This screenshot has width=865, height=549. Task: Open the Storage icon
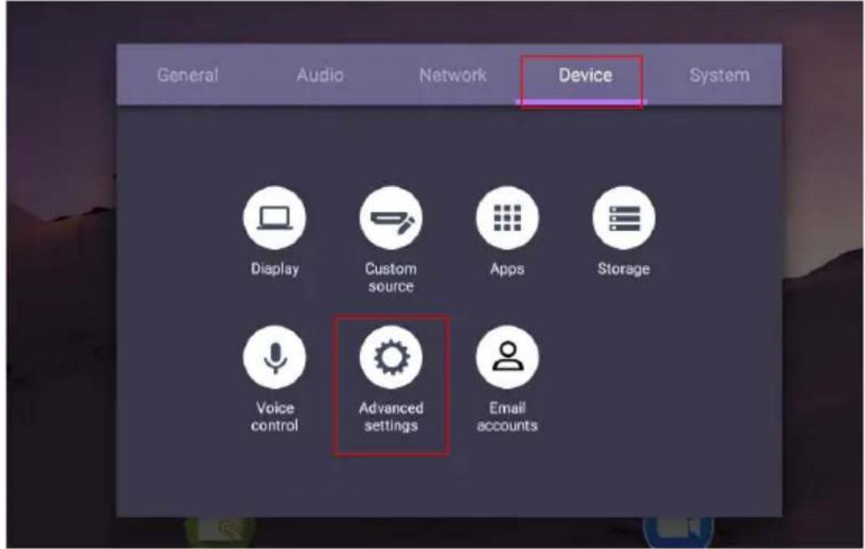click(623, 218)
